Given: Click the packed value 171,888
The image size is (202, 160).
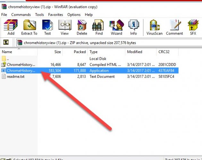Looking at the screenshot, I should pyautogui.click(x=80, y=71).
